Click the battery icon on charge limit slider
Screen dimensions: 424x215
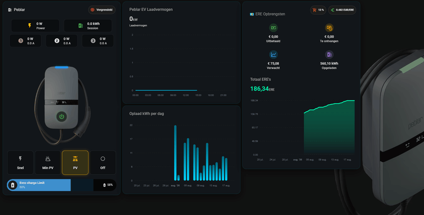coord(12,185)
